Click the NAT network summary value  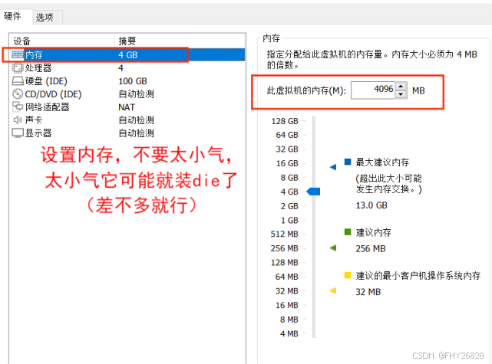[127, 107]
